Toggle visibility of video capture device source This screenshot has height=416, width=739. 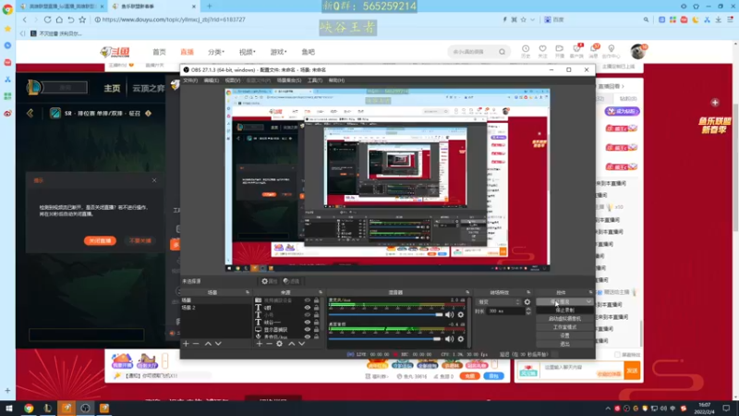pyautogui.click(x=308, y=300)
